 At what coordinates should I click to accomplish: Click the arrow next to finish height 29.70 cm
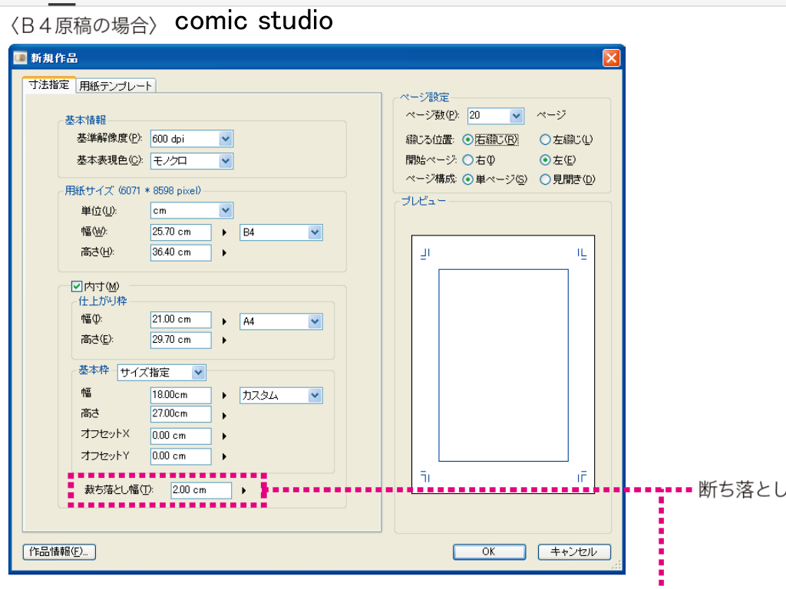(x=225, y=341)
